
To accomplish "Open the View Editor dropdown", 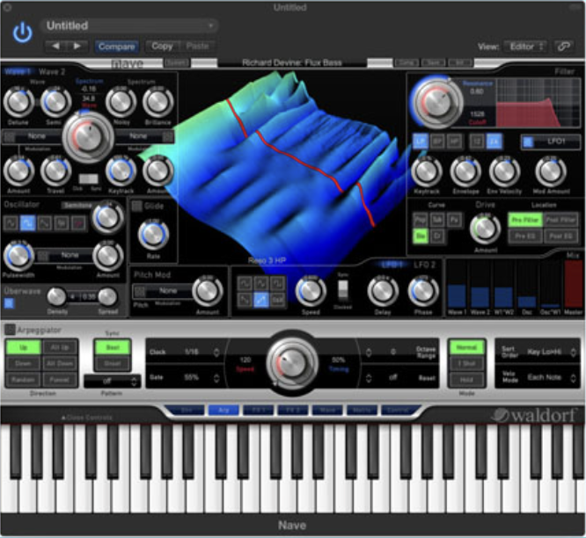I will [x=525, y=47].
